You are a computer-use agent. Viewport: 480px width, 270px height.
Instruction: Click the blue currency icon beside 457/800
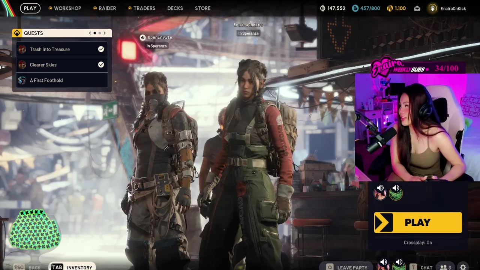coord(355,8)
